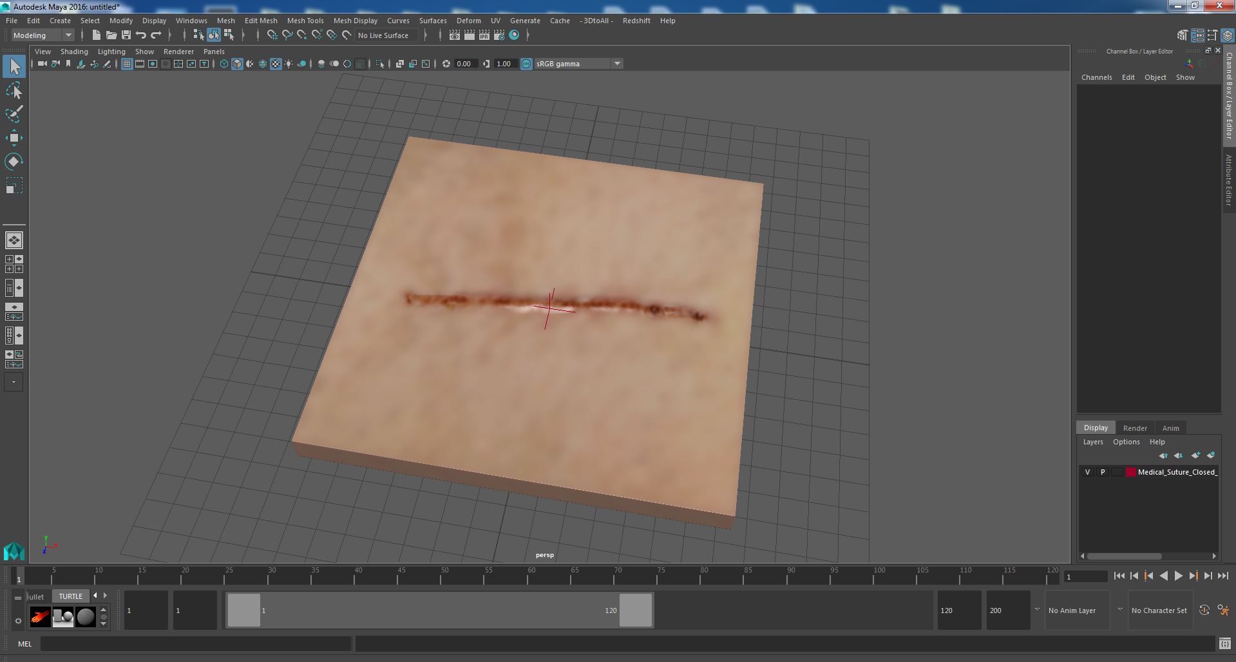This screenshot has height=662, width=1236.
Task: Switch to four view layout
Action: pos(14,264)
